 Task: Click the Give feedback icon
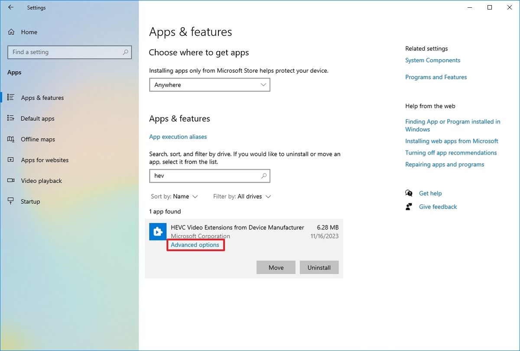pos(408,206)
